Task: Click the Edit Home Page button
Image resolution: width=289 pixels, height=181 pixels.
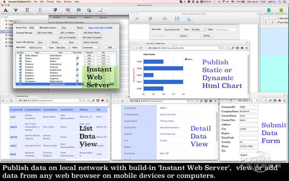Action: pos(45,33)
